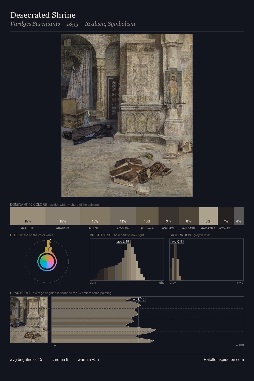Click avg L 45 label in heartbeat chart
254x381 pixels.
[138, 299]
